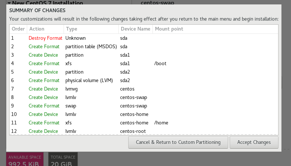Select the Create Device action in row 3
The image size is (291, 166).
[43, 55]
